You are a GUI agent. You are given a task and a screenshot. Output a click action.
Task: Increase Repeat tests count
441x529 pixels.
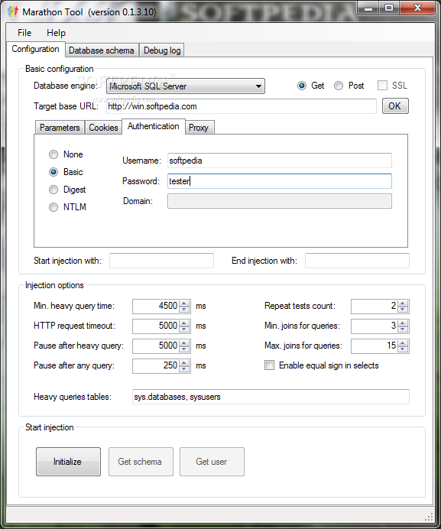click(403, 303)
